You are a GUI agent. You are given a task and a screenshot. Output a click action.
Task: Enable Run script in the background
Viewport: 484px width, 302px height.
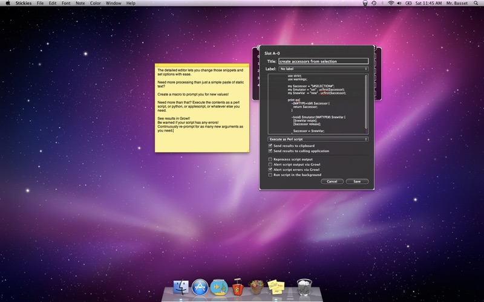coord(270,175)
